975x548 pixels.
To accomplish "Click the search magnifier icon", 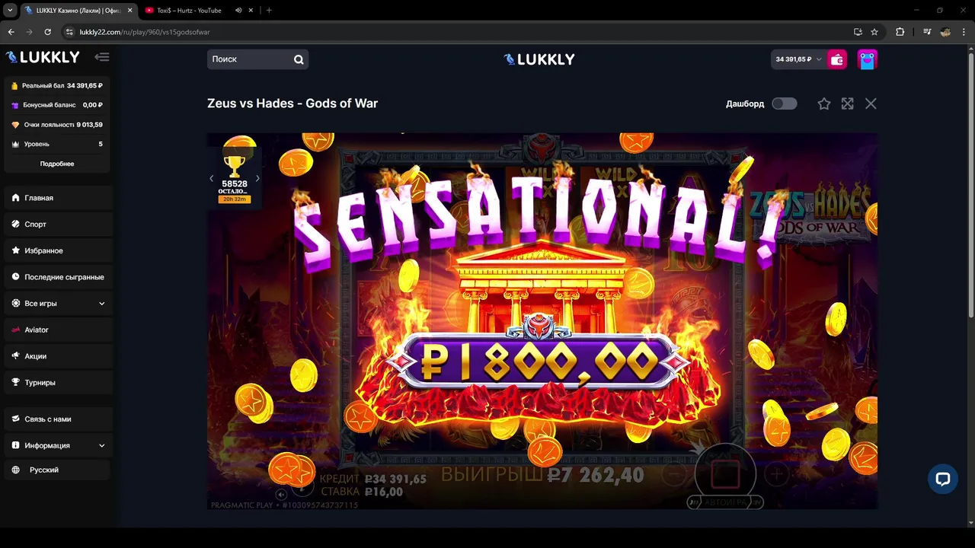I will pos(299,59).
